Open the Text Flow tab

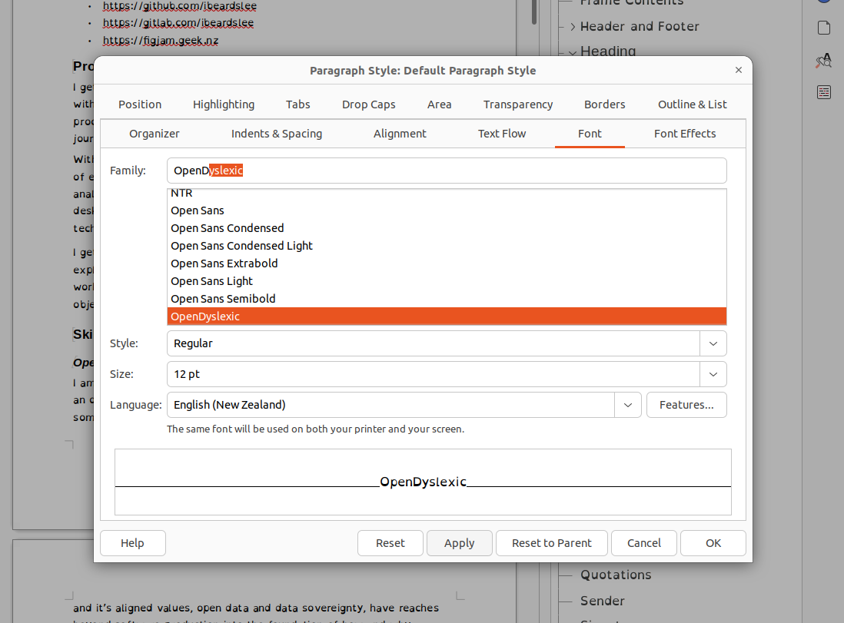(501, 133)
